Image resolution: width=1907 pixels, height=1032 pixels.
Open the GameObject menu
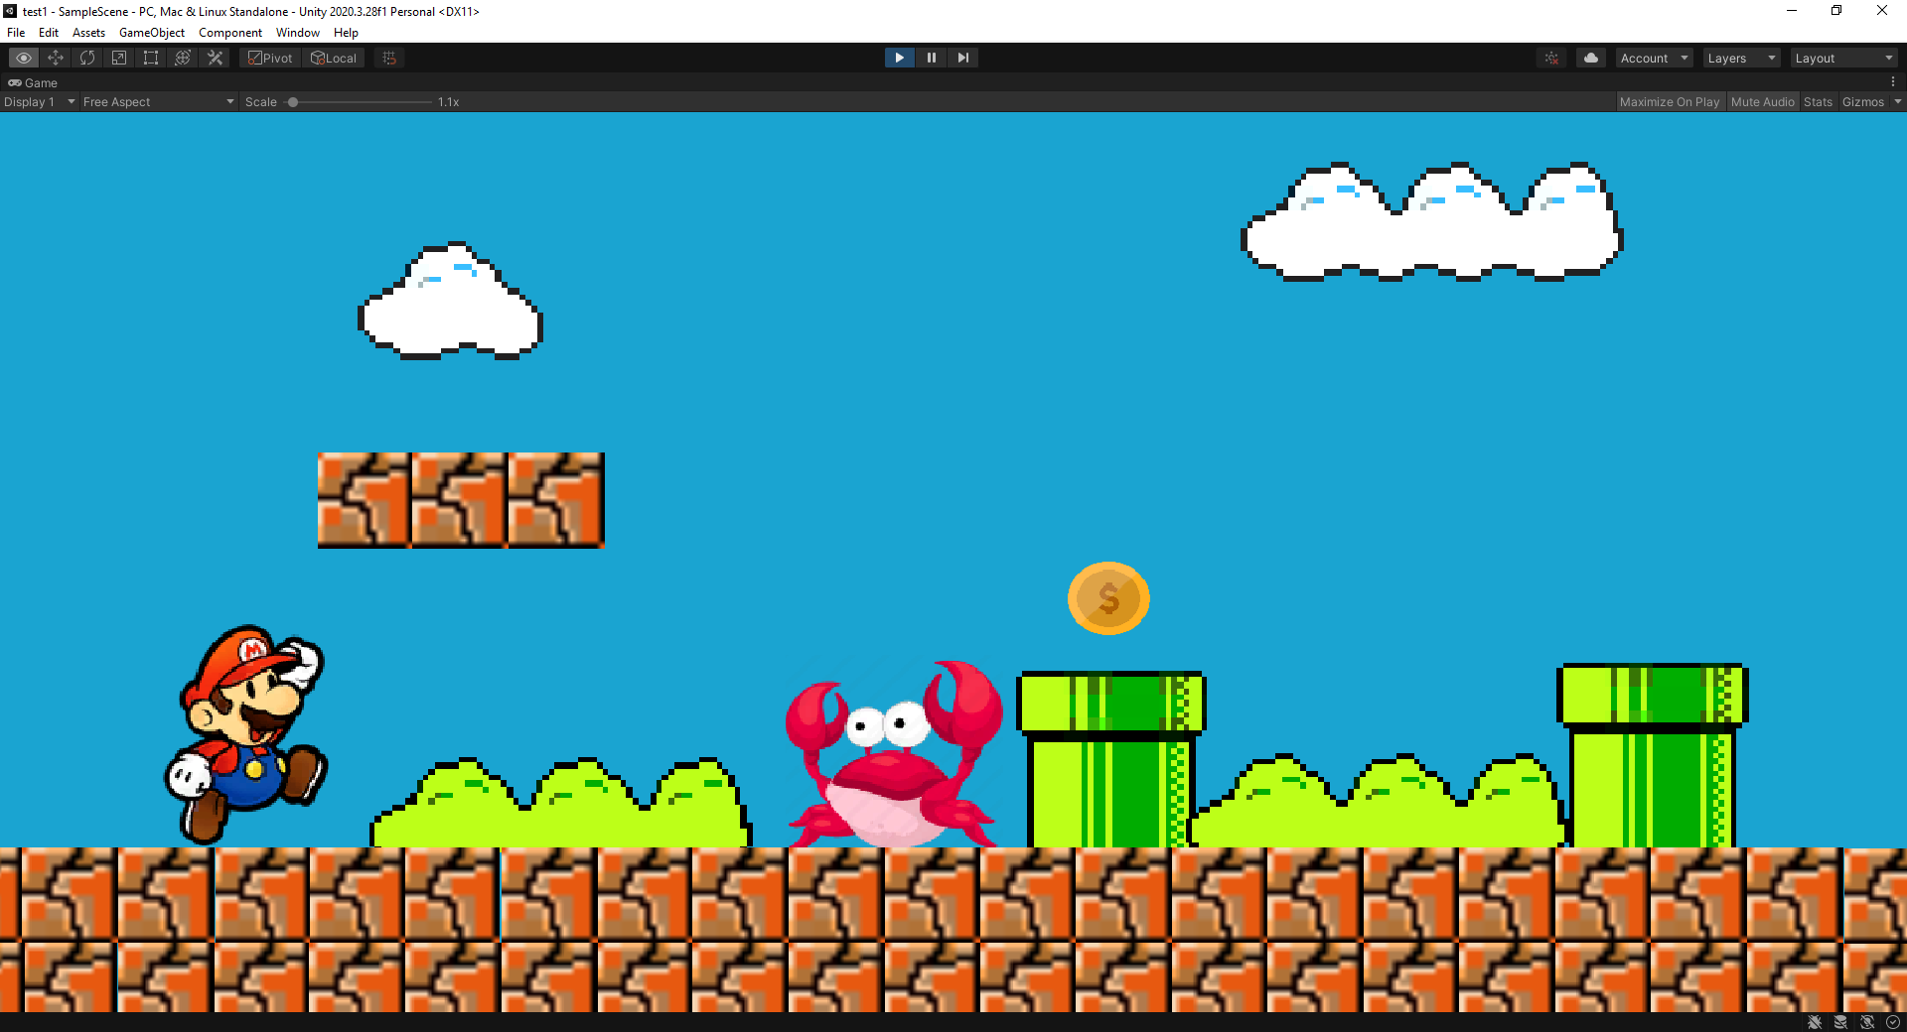point(151,32)
